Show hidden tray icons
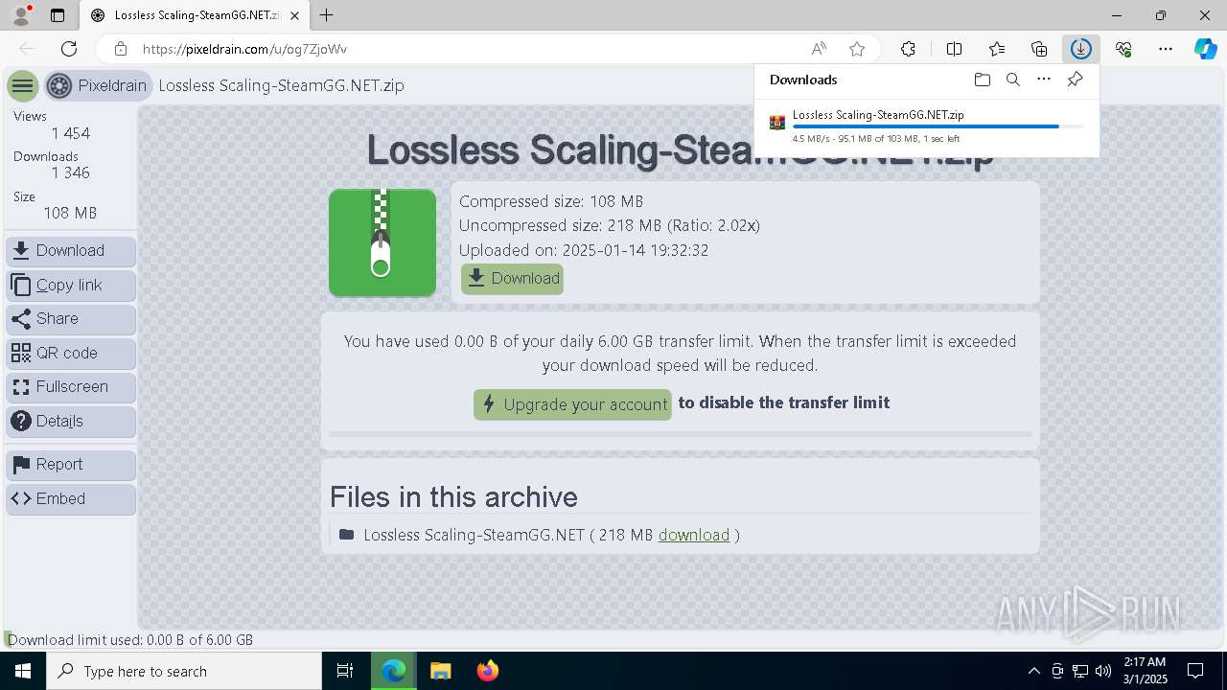The height and width of the screenshot is (690, 1227). coord(1033,671)
